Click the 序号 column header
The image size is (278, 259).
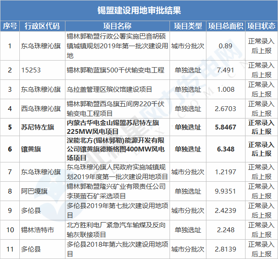[x=10, y=26]
